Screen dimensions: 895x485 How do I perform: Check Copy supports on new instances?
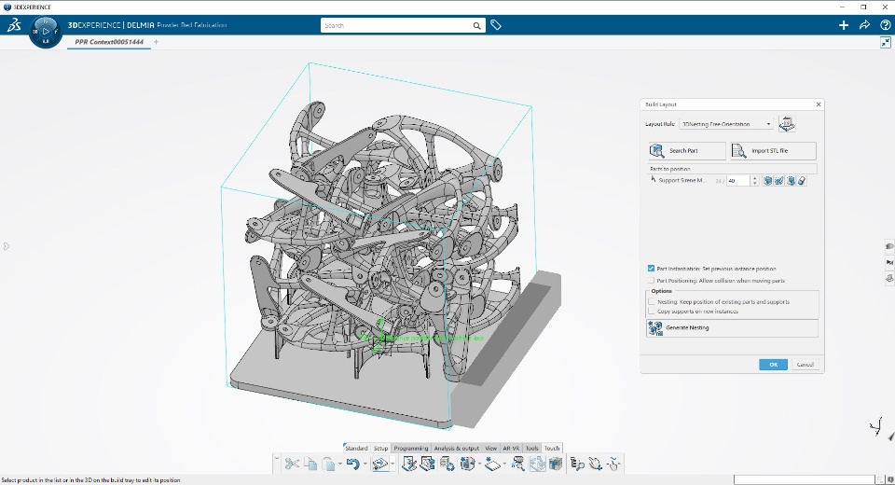click(652, 312)
